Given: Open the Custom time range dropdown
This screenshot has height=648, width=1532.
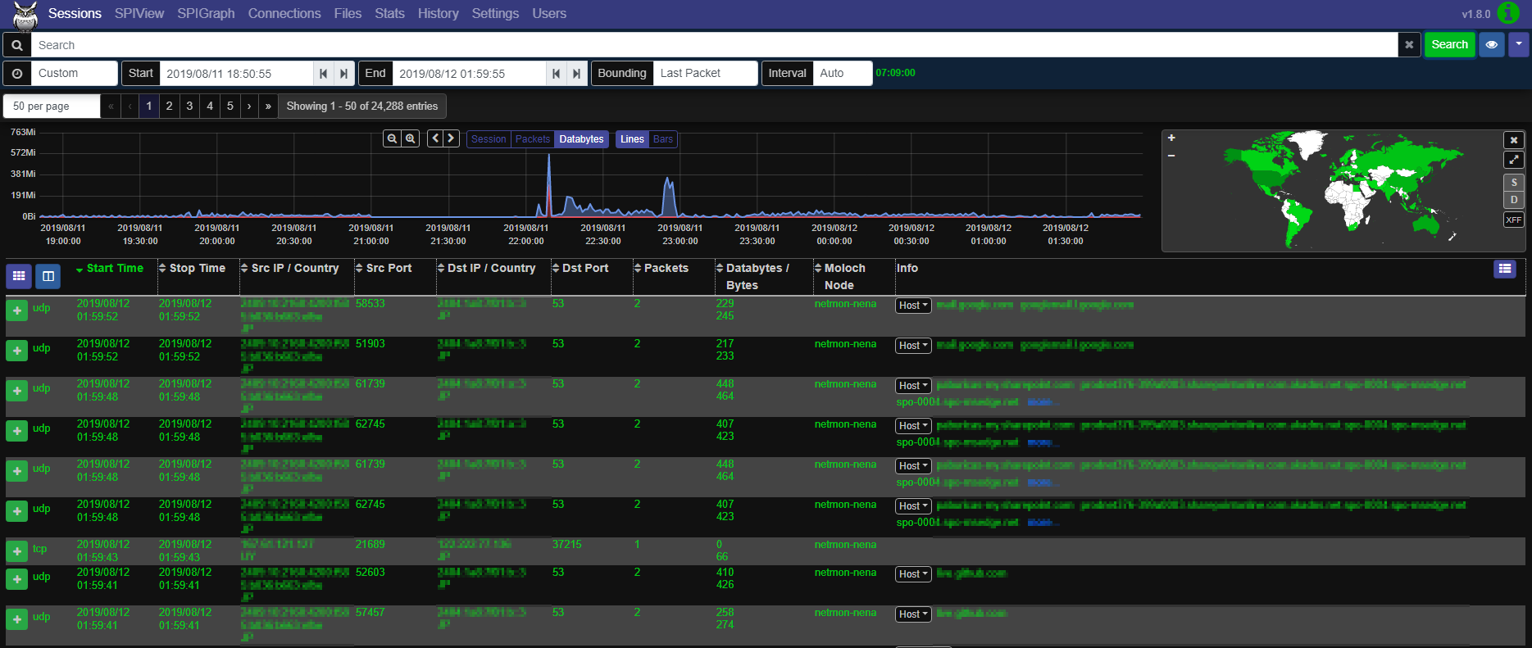Looking at the screenshot, I should click(75, 74).
